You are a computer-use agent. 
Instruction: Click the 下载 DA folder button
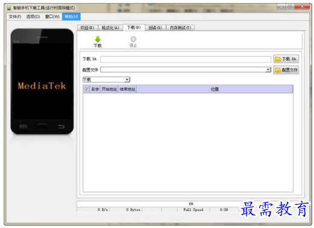coord(286,59)
